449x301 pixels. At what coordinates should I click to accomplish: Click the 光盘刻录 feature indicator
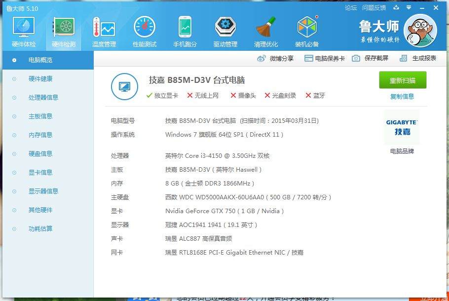click(280, 96)
